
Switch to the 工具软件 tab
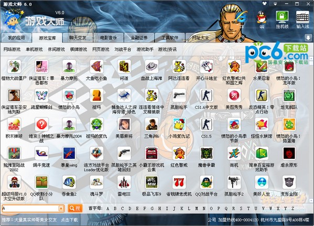(x=170, y=38)
